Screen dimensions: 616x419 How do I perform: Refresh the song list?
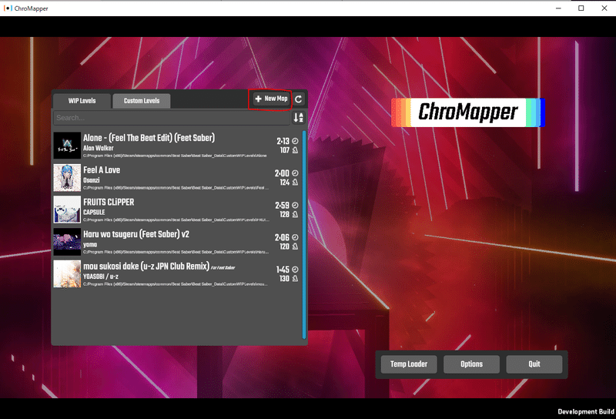299,99
